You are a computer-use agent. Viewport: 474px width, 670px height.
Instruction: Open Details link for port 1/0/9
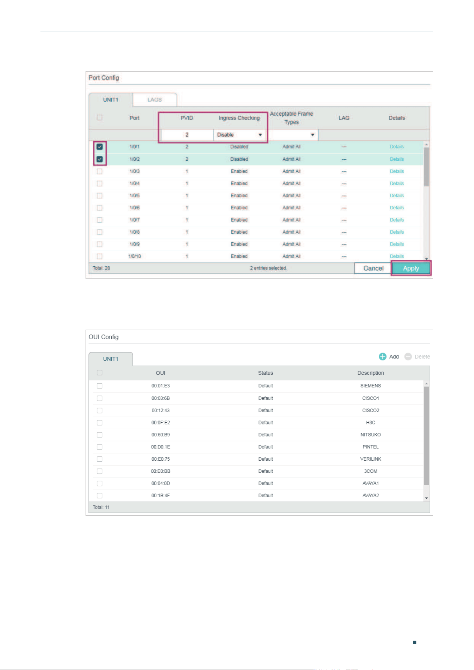coord(397,244)
